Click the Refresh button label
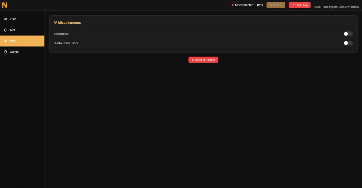 coord(277,5)
